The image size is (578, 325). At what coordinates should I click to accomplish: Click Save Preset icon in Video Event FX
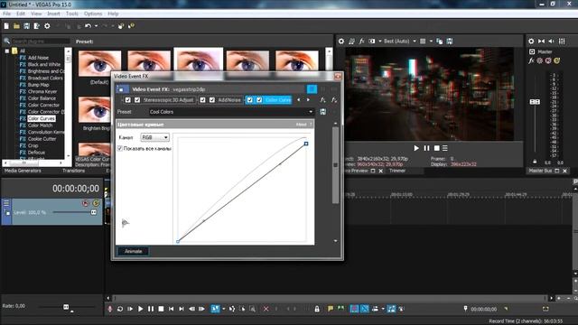click(323, 112)
